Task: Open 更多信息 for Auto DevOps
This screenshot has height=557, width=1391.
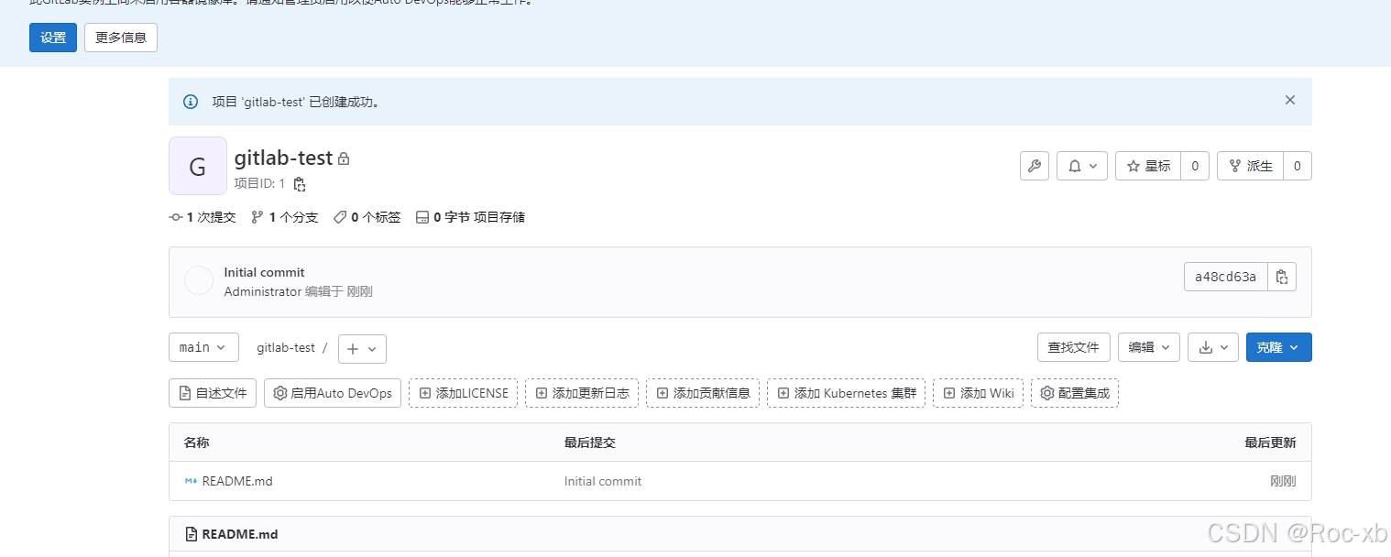Action: click(121, 38)
